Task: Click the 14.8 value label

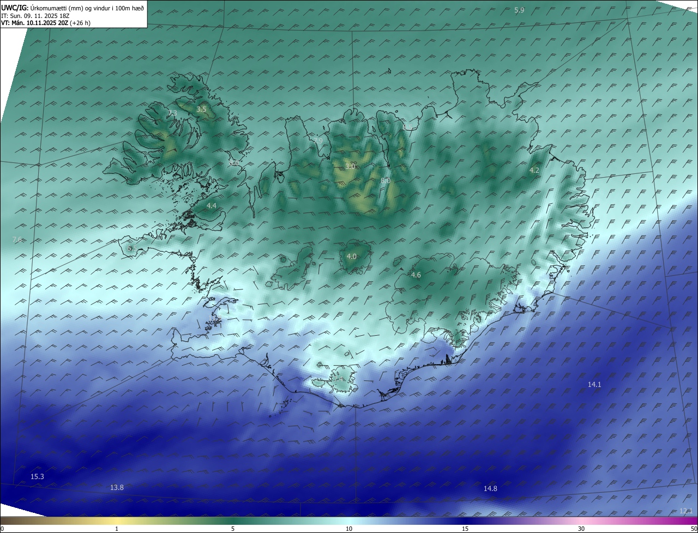Action: click(490, 488)
